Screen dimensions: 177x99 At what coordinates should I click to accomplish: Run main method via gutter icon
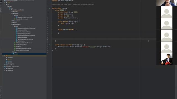pyautogui.click(x=50, y=45)
